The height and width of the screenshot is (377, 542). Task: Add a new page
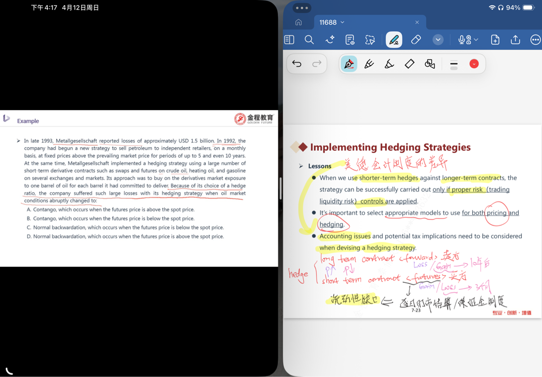(x=495, y=40)
